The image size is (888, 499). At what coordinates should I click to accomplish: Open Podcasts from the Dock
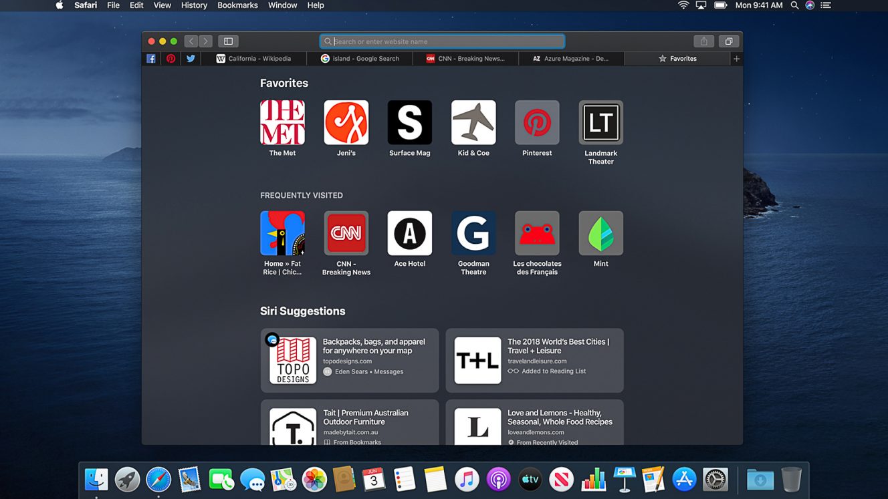(x=498, y=479)
